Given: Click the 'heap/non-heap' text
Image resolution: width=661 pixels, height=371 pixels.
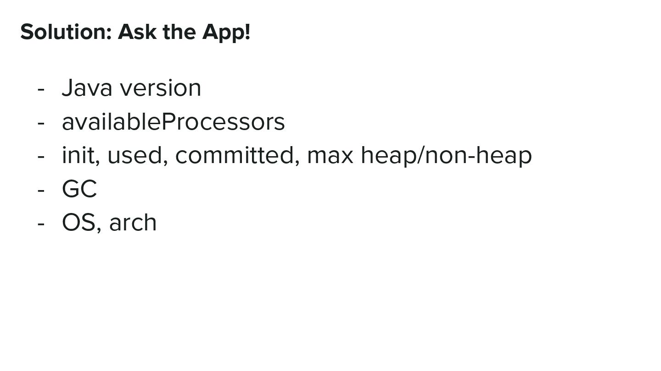Looking at the screenshot, I should click(x=446, y=155).
